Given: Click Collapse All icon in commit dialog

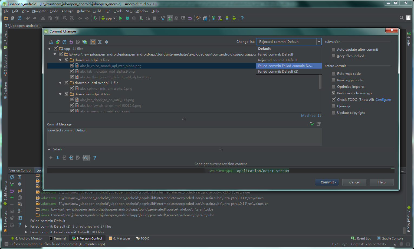Looking at the screenshot, I should [107, 42].
